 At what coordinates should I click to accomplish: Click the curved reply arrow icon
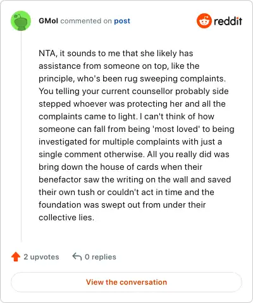[x=77, y=256]
